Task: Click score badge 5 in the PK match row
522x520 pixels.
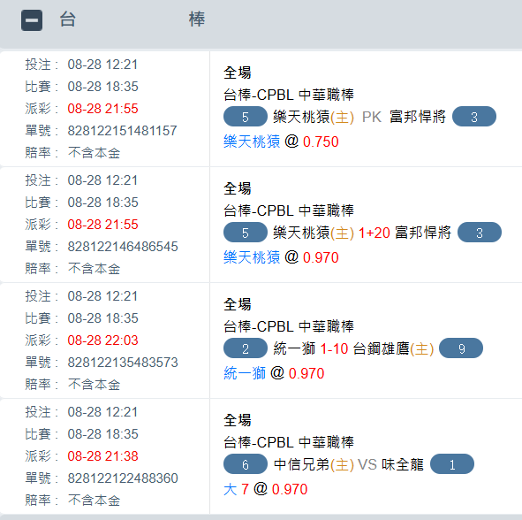Action: [x=246, y=117]
